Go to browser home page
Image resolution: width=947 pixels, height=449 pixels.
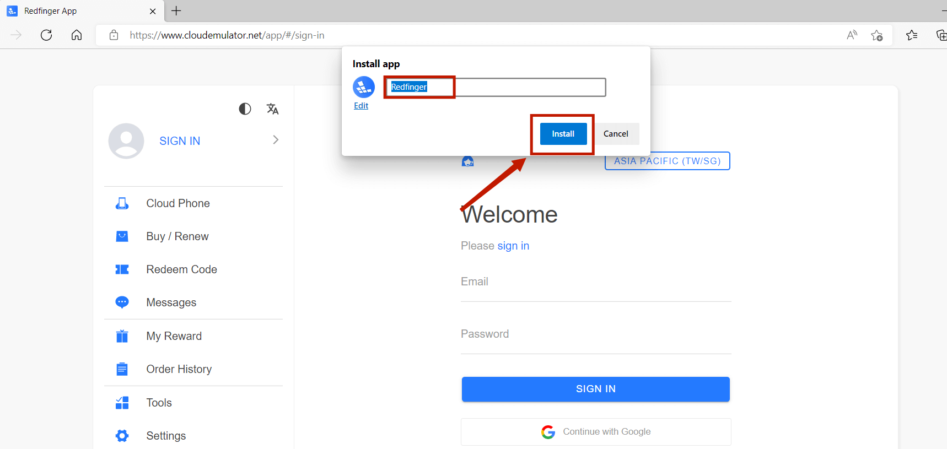point(77,35)
